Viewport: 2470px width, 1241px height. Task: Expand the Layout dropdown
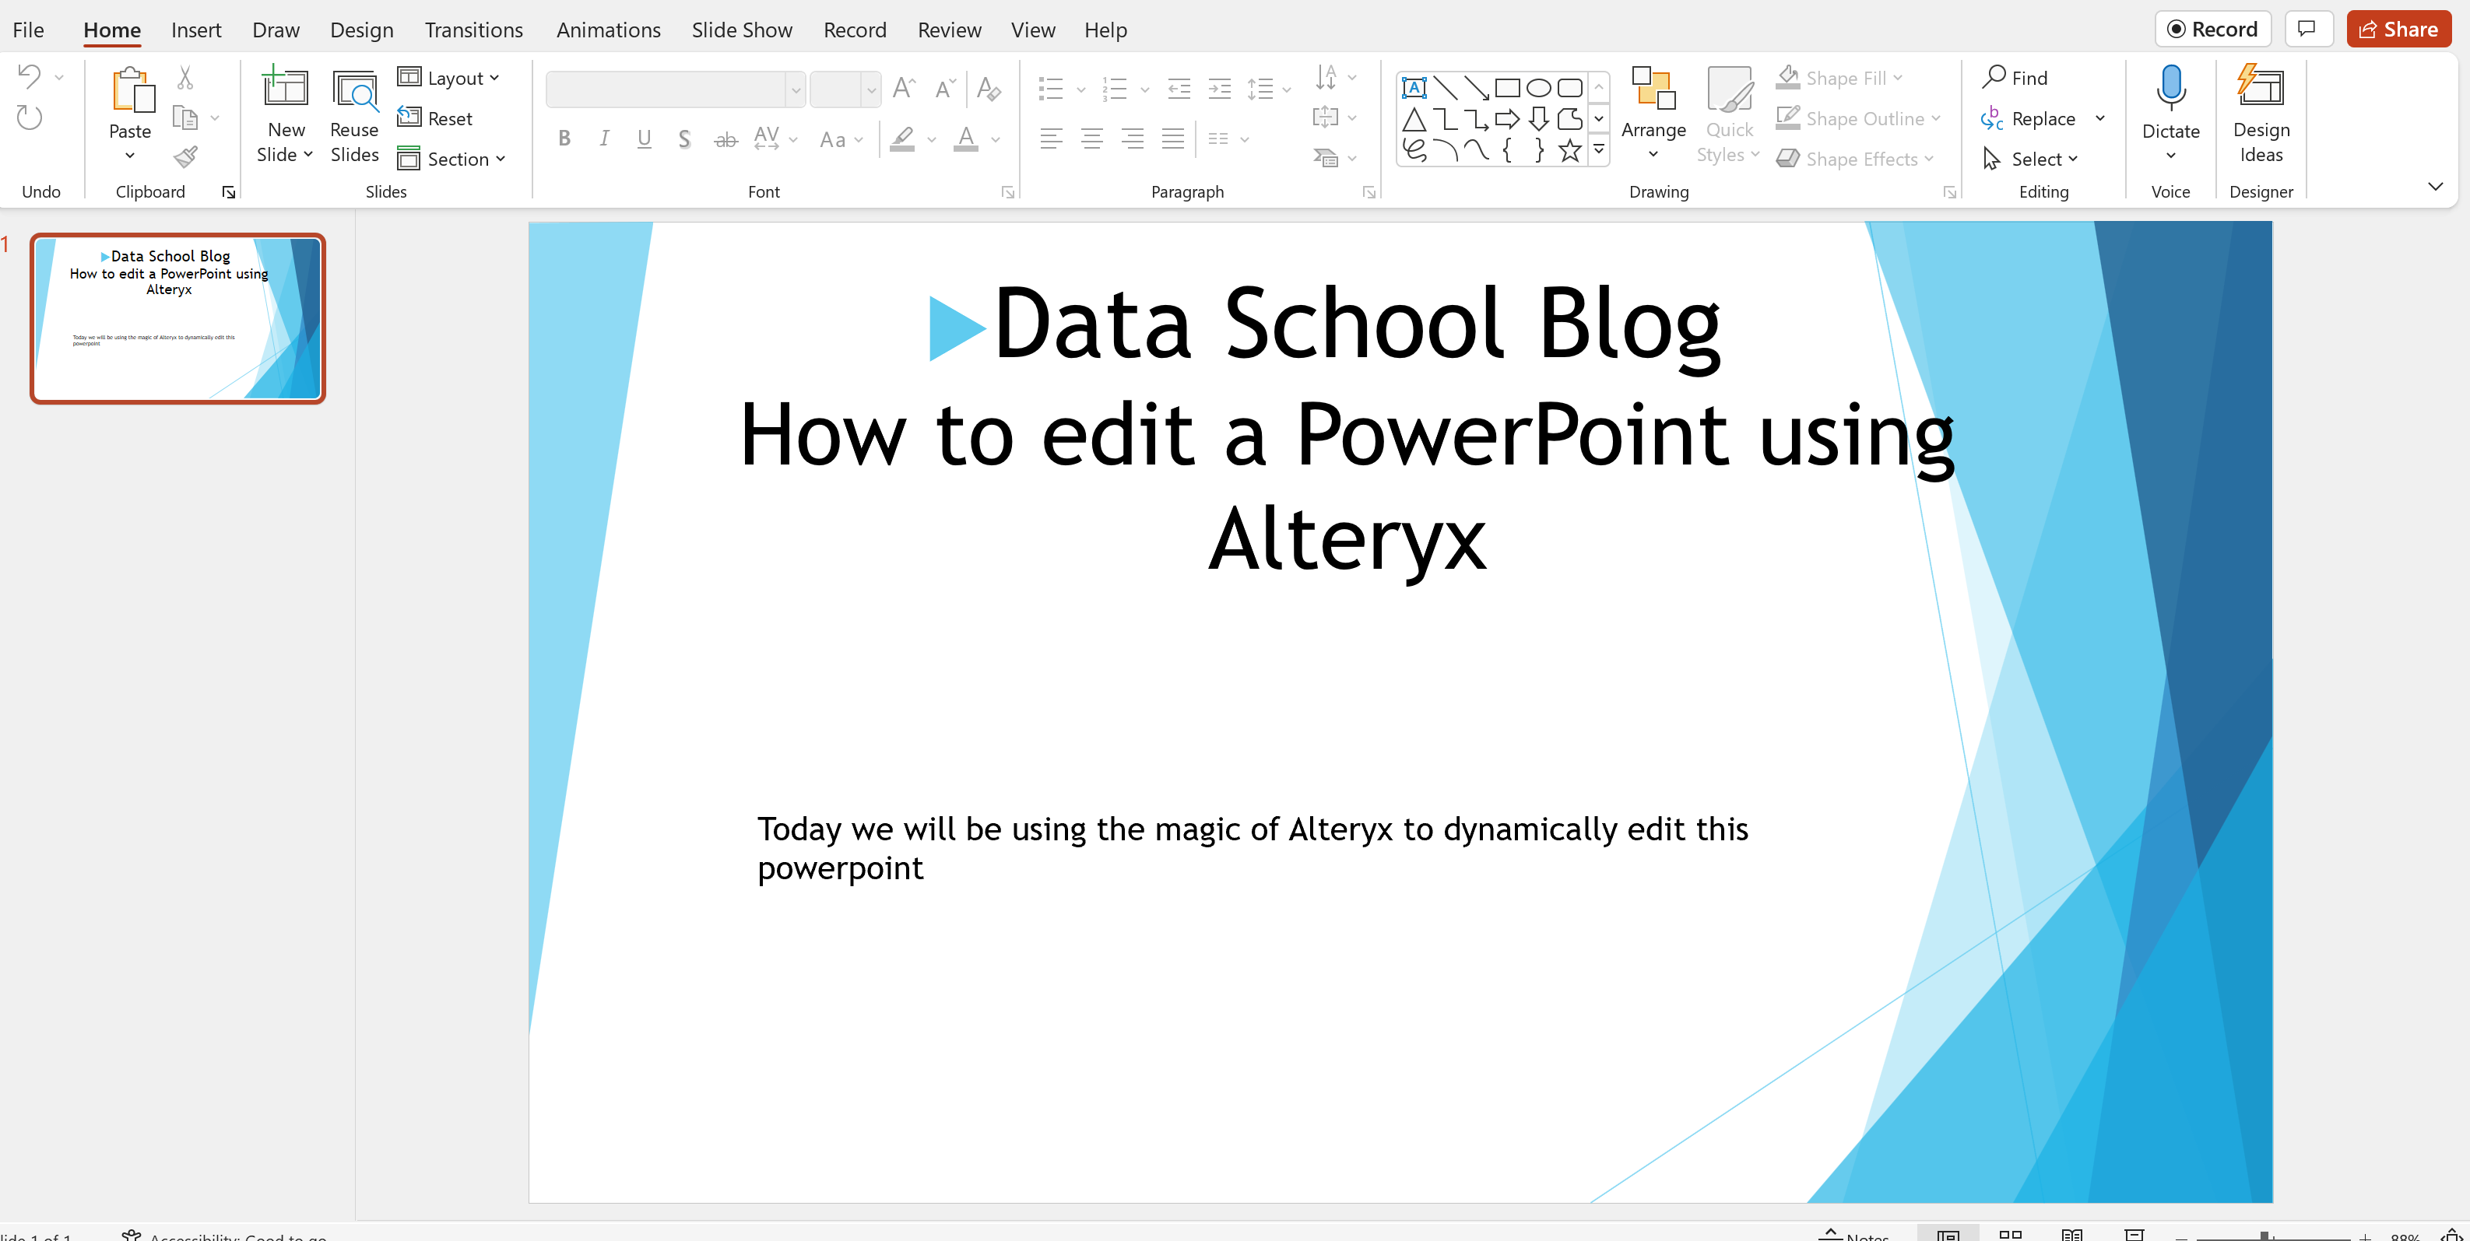click(450, 78)
